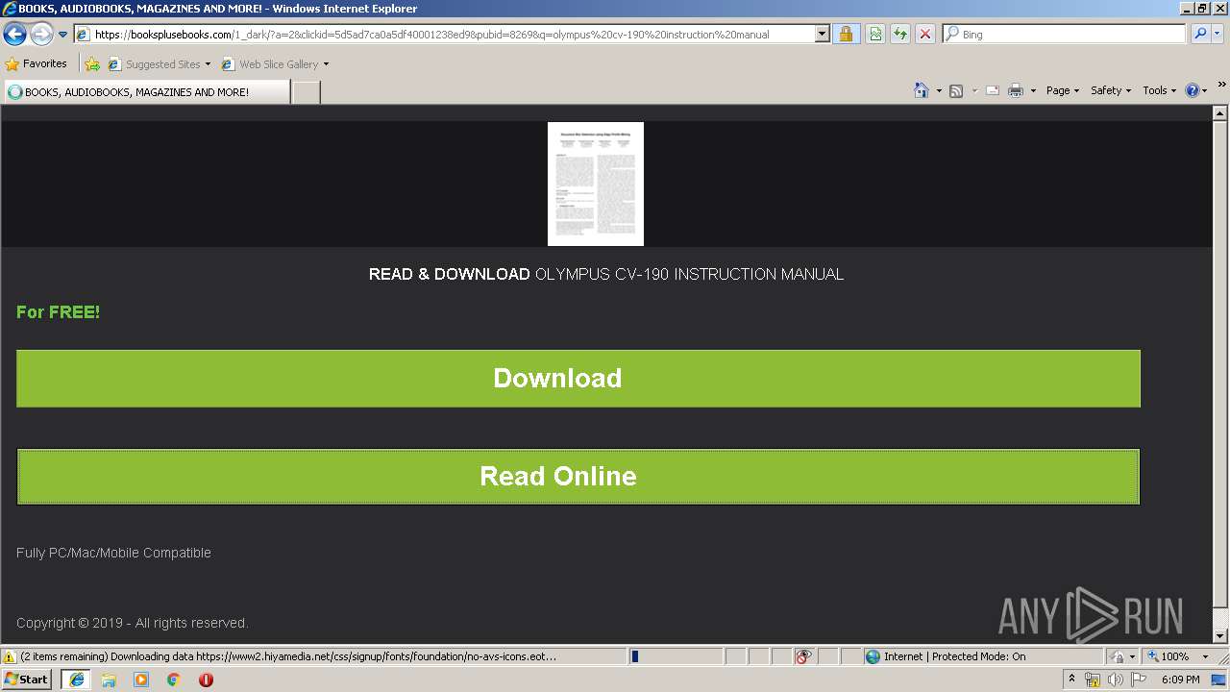Expand the Web Slice Gallery dropdown arrow
The height and width of the screenshot is (692, 1230).
(x=326, y=64)
